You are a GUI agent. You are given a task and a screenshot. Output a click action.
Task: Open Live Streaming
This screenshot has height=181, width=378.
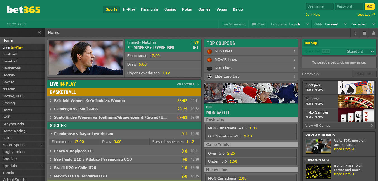tap(233, 24)
